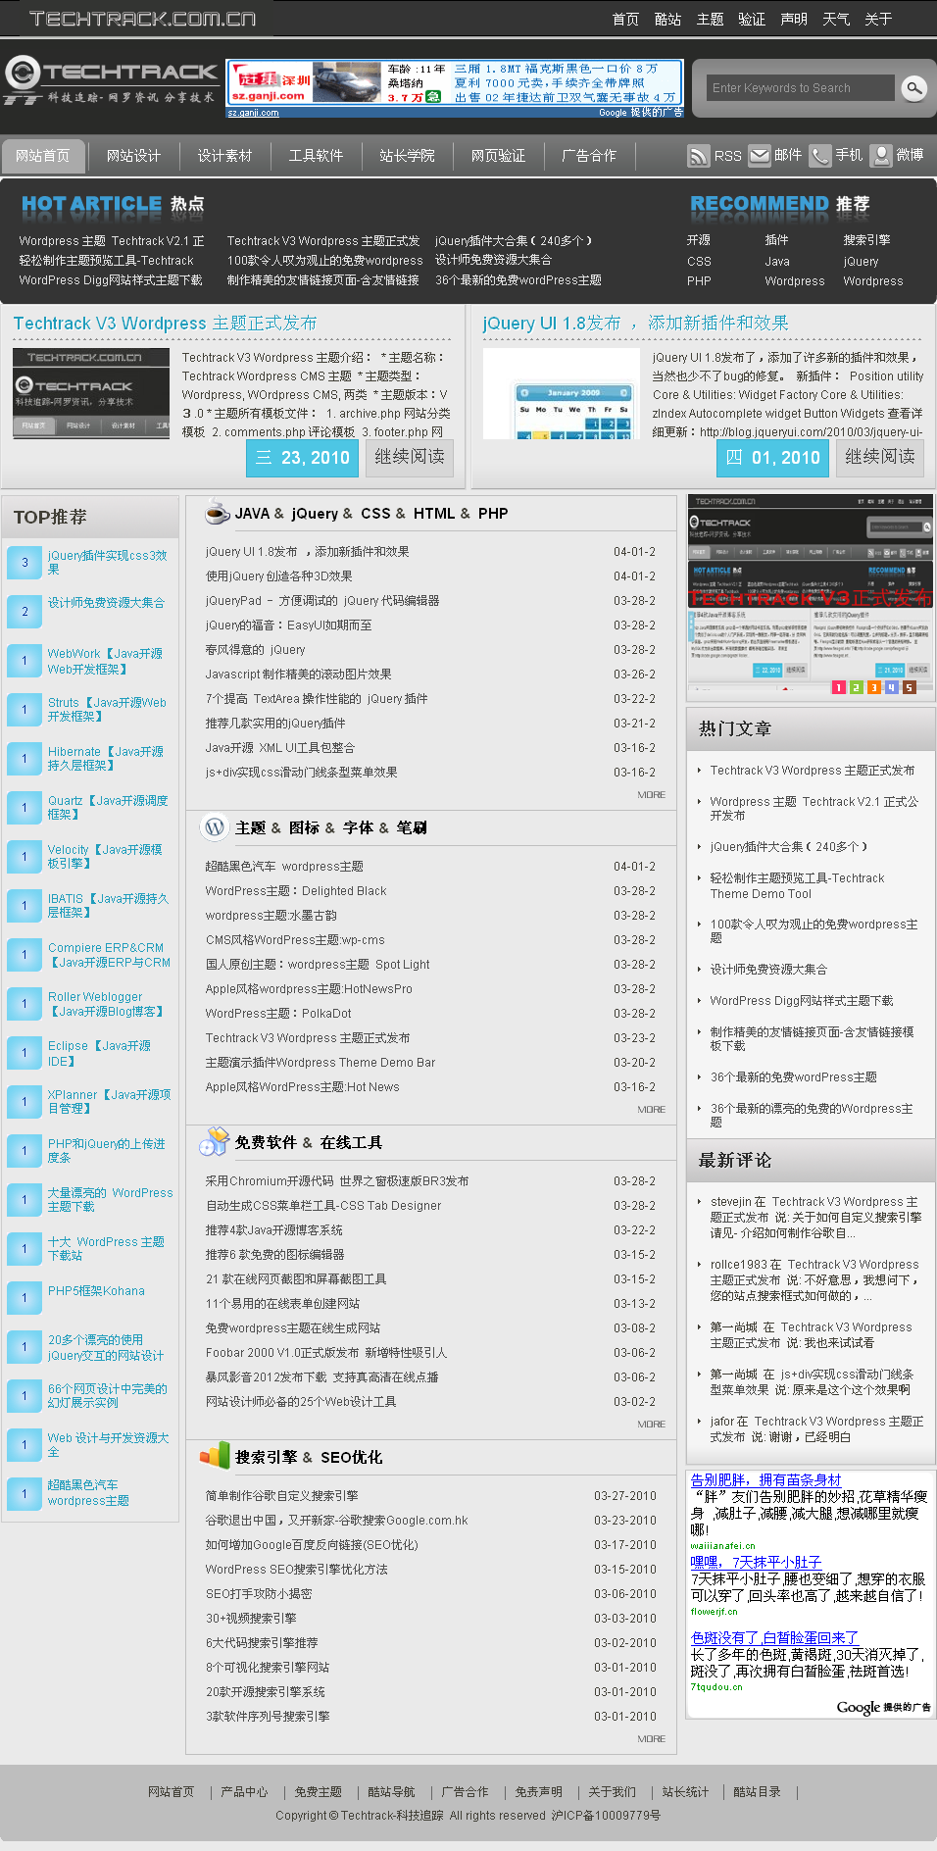This screenshot has height=1851, width=937.
Task: Click the number badge beside WebWork【Java开源Web开发框架】
Action: 25,661
